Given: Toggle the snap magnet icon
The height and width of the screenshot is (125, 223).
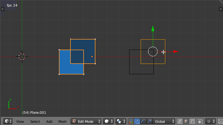Looking at the screenshot, I should [220, 121].
